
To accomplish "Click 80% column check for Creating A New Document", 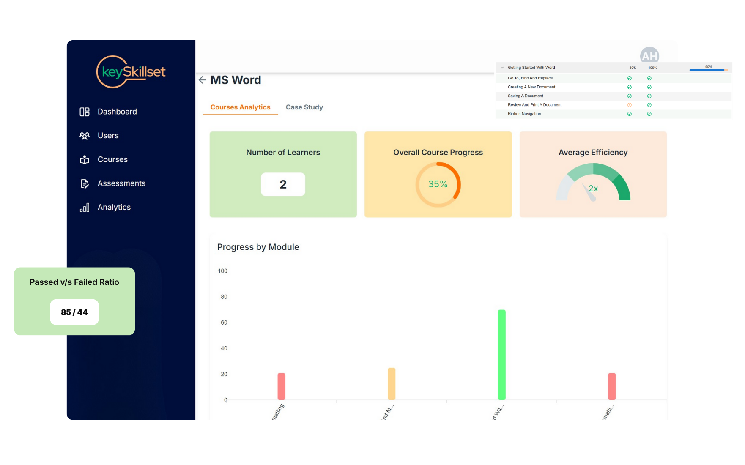I will 629,87.
